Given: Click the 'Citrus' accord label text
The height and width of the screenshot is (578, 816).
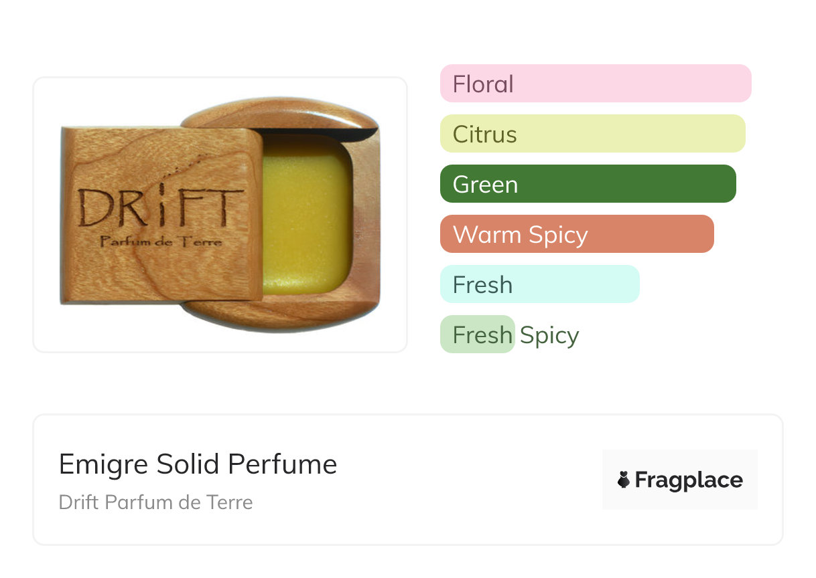Looking at the screenshot, I should pyautogui.click(x=484, y=134).
